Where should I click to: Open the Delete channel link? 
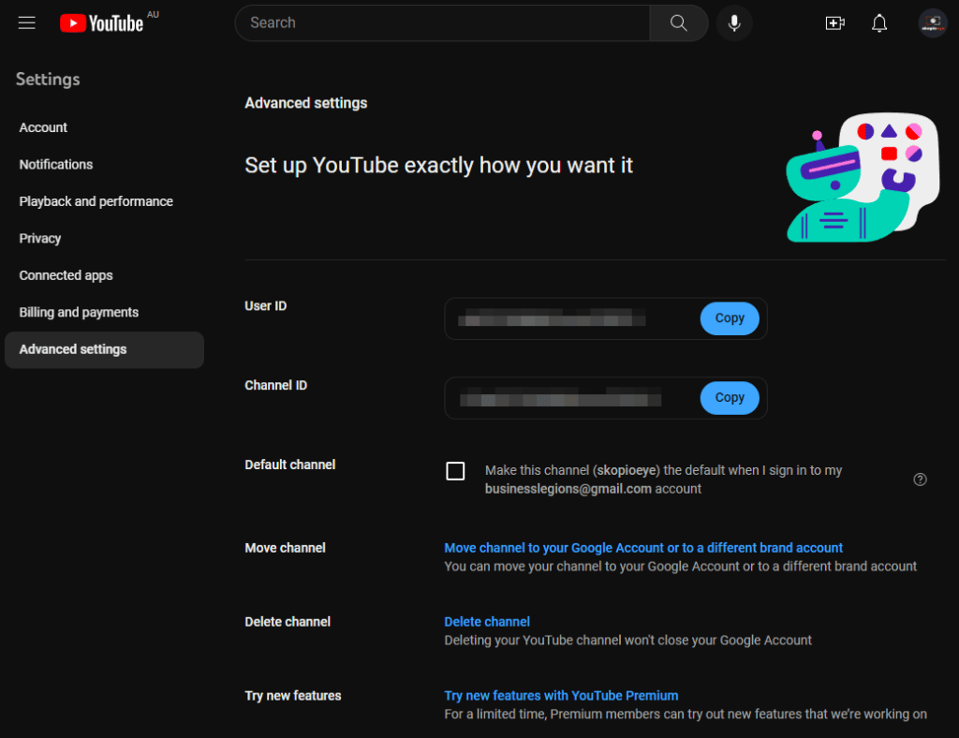tap(487, 621)
